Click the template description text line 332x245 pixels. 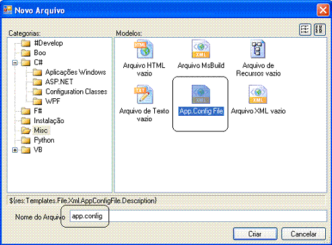click(83, 201)
